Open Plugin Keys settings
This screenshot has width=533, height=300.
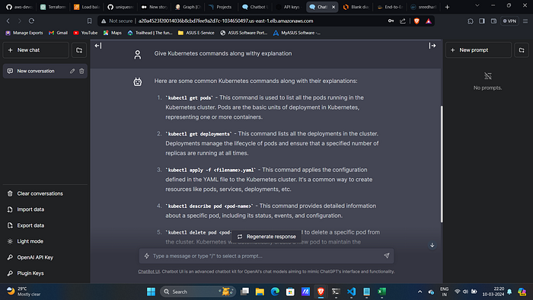tap(45, 273)
